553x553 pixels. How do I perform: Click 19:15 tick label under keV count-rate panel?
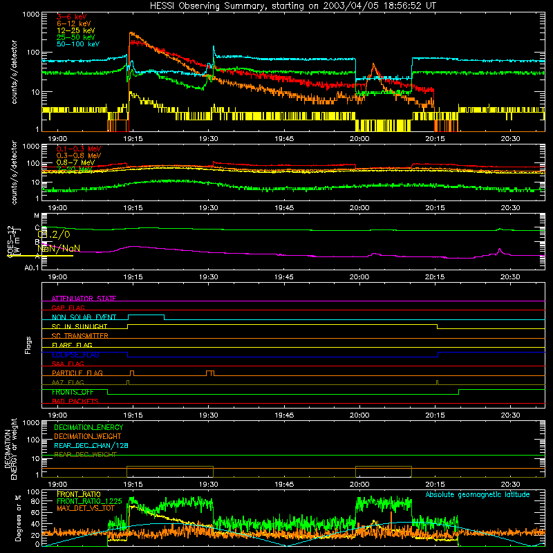click(x=133, y=139)
